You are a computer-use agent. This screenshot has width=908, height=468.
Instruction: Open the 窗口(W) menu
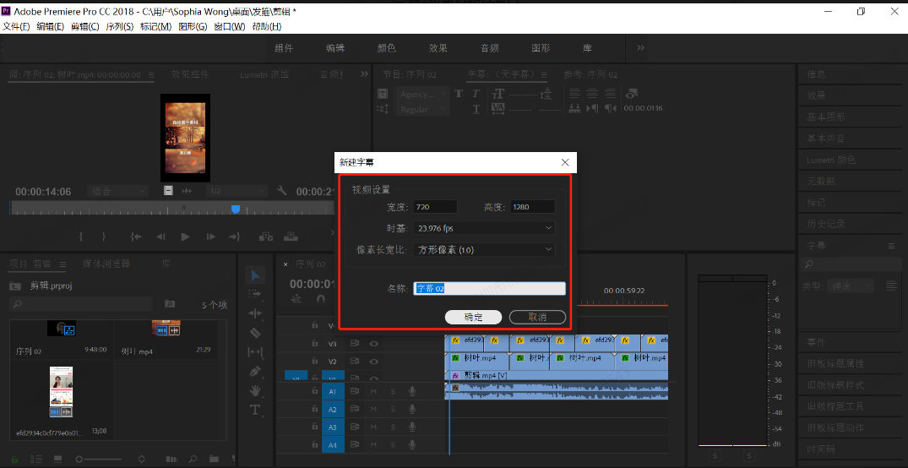coord(230,27)
